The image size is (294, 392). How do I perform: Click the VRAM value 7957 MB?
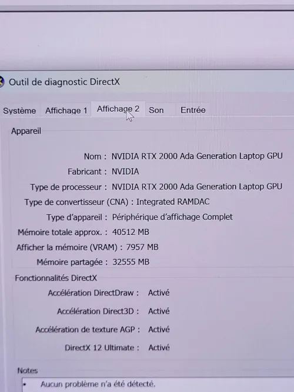[142, 247]
